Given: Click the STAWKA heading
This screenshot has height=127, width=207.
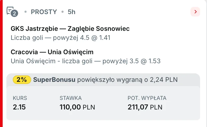Looking at the screenshot, I should (x=71, y=98).
